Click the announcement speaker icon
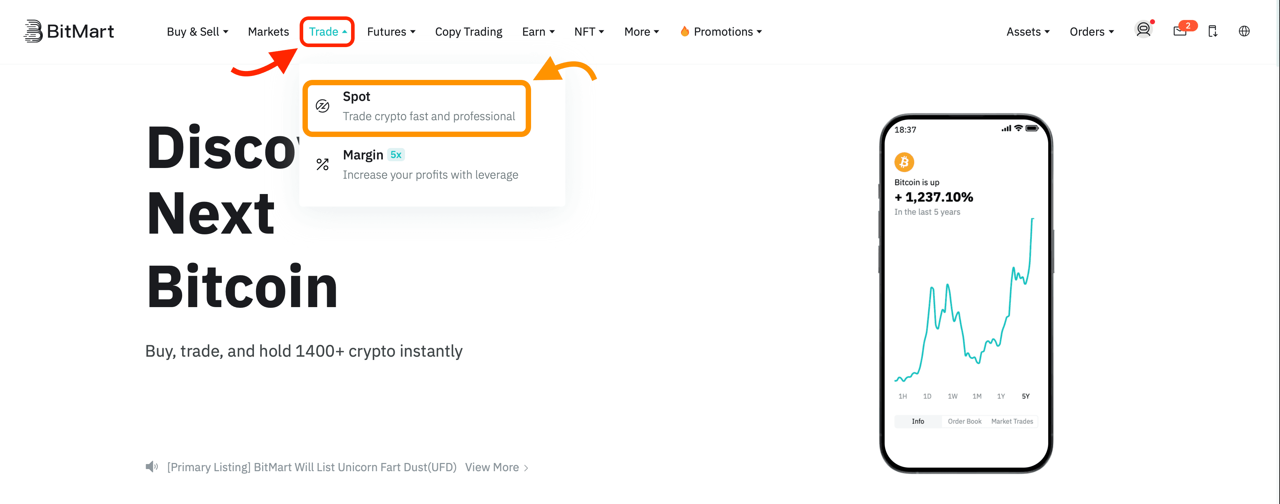This screenshot has height=504, width=1280. click(151, 467)
